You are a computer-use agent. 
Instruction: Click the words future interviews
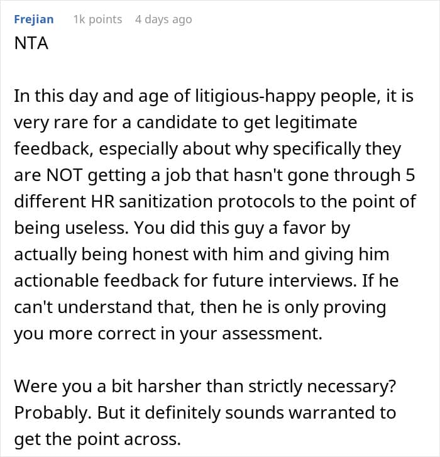[284, 281]
